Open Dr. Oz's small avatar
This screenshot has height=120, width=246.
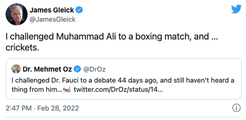pyautogui.click(x=16, y=69)
